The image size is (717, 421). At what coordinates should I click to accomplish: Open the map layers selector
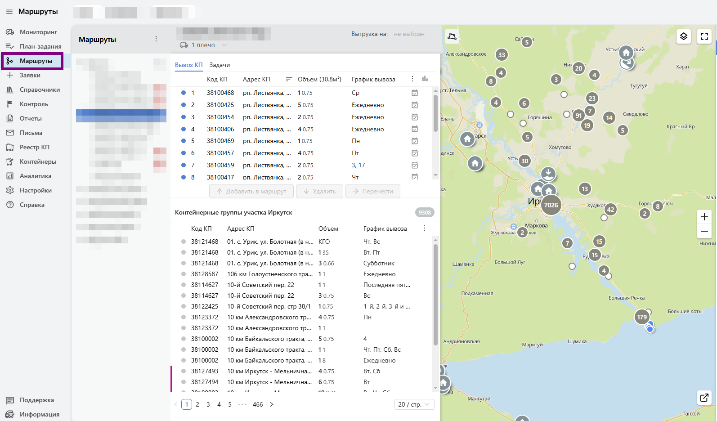pyautogui.click(x=683, y=36)
